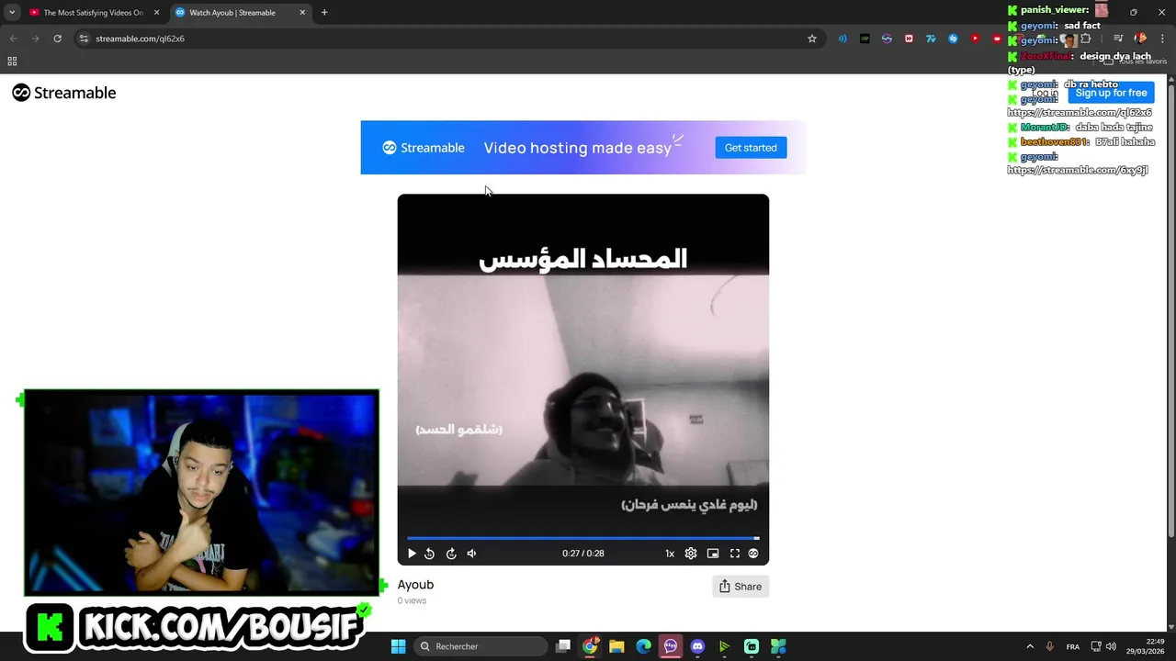Click the webcam overlay of the streamer

click(201, 493)
